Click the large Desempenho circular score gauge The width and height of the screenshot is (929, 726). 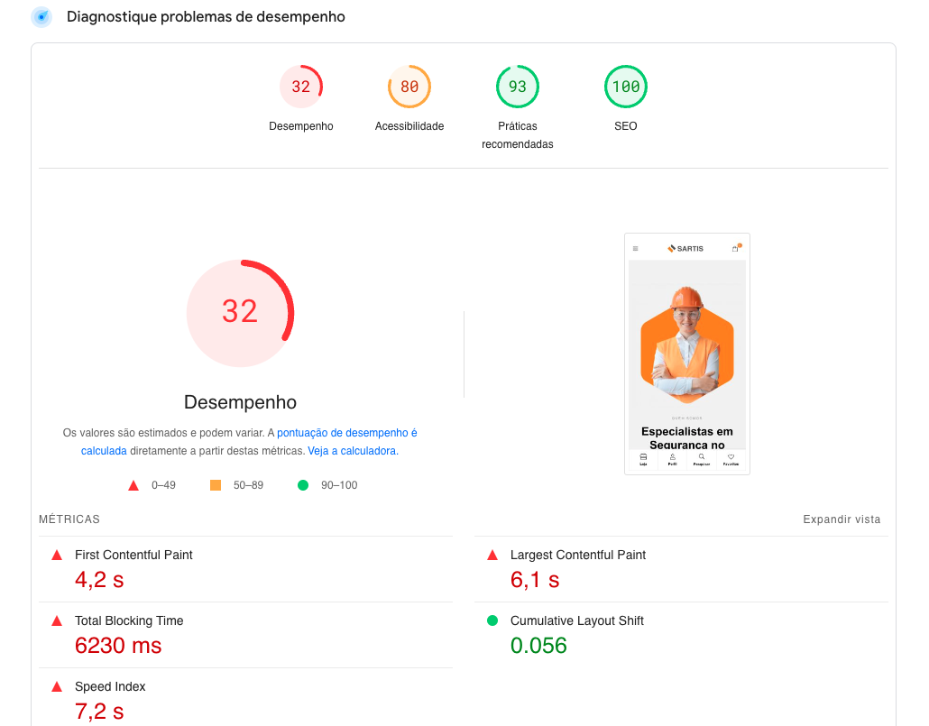tap(240, 313)
